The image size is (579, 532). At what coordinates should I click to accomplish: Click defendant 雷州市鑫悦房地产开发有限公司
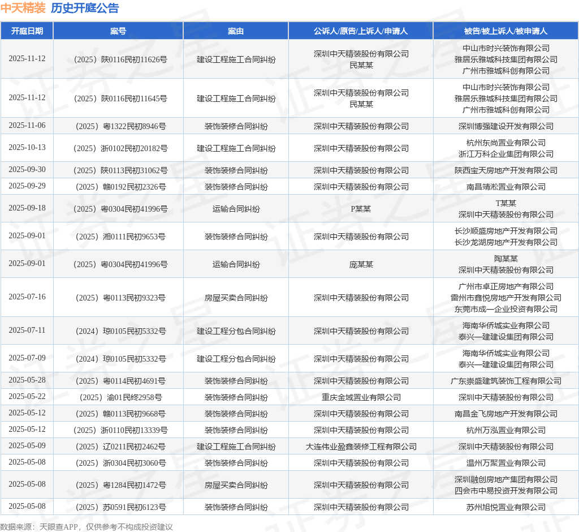pos(506,298)
